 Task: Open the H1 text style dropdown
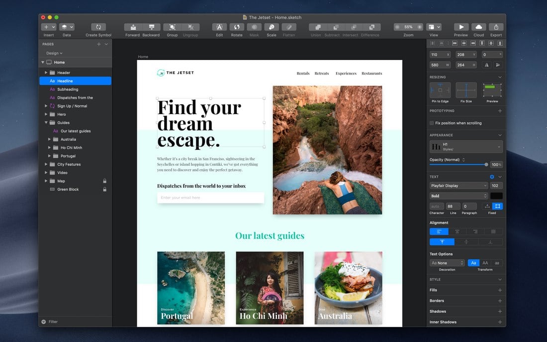(466, 146)
